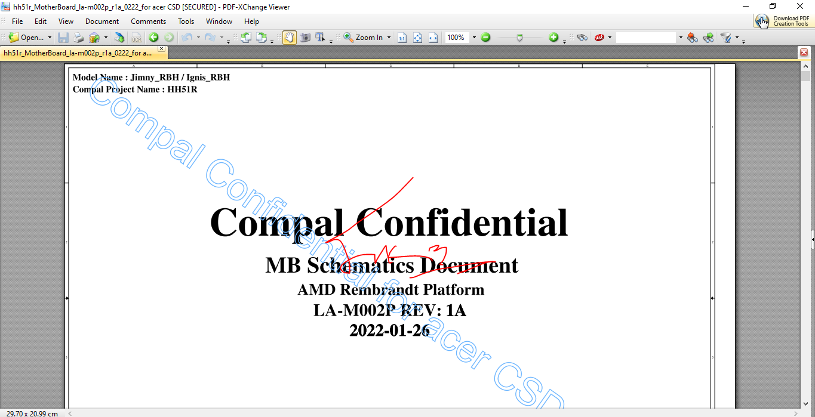Open the search box history dropdown
Viewport: 815px width, 417px height.
click(x=680, y=38)
